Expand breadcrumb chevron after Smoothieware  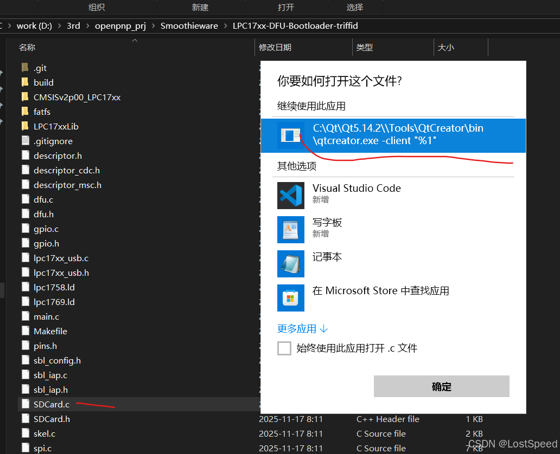[225, 26]
